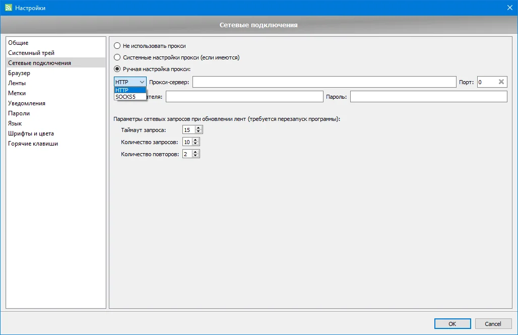
Task: Select 'Системные настройки прокси' radio option
Action: pyautogui.click(x=117, y=57)
